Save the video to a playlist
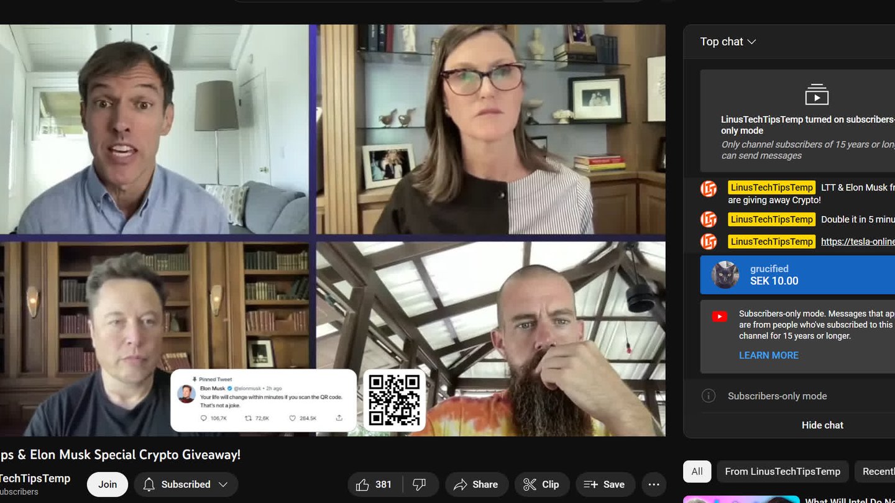Screen dimensions: 895x503 [605, 484]
